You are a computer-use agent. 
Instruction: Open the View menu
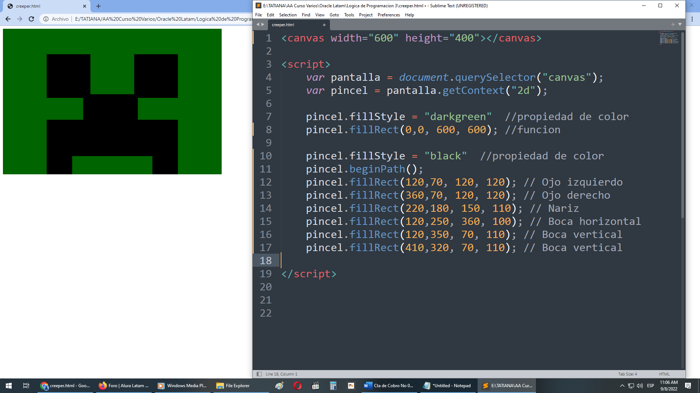320,15
